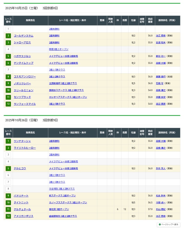Open horse link ランフォースマイル

pyautogui.click(x=25, y=104)
